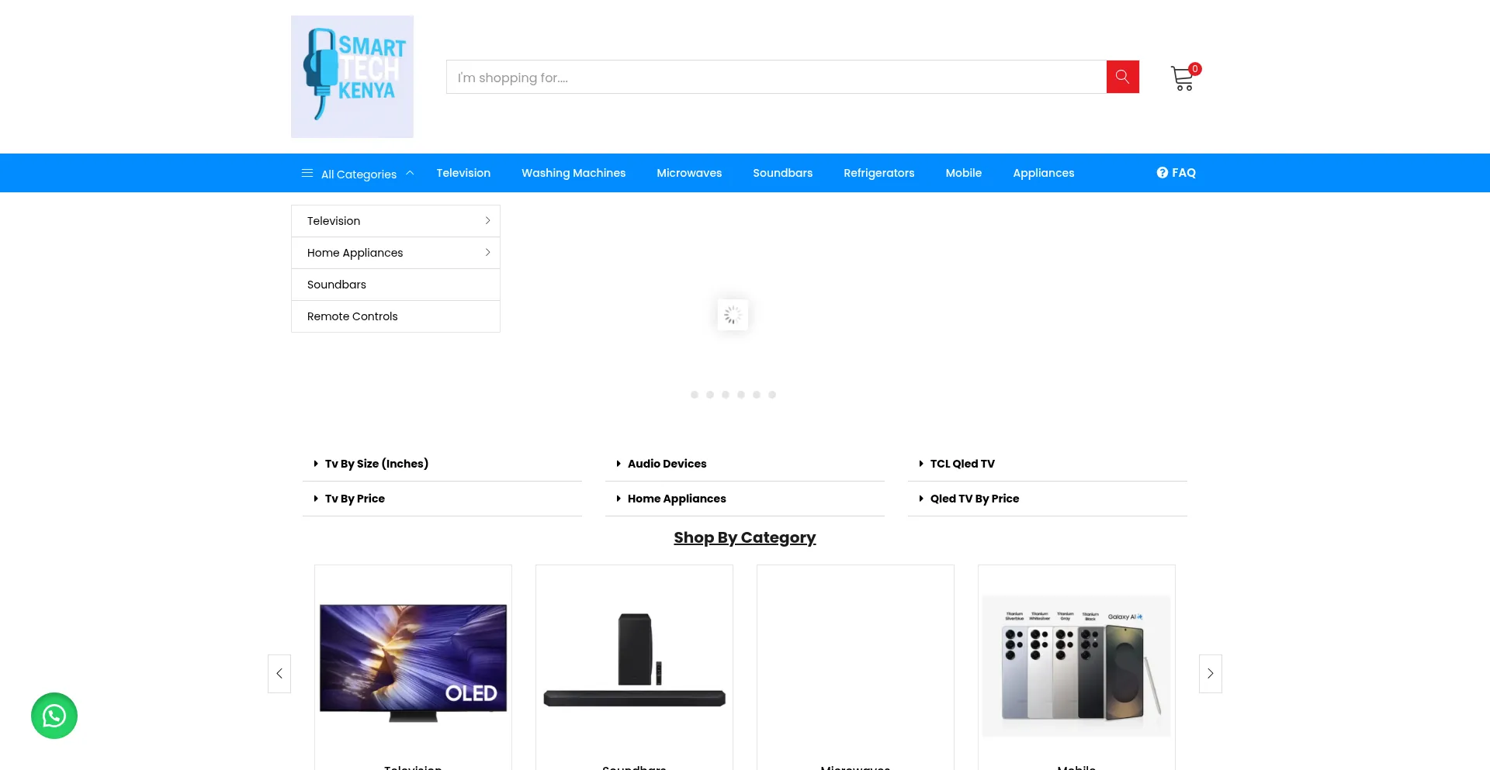Click the Shop By Category heading link
Screen dimensions: 1490x770
pos(744,537)
